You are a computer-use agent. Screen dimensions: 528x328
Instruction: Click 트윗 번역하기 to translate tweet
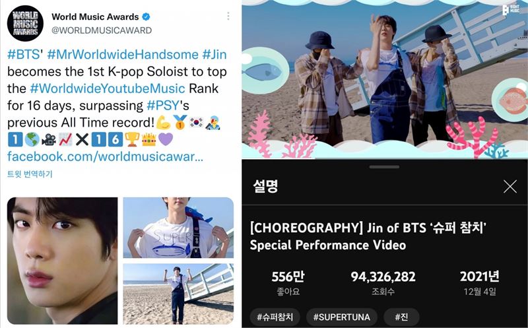tap(30, 174)
